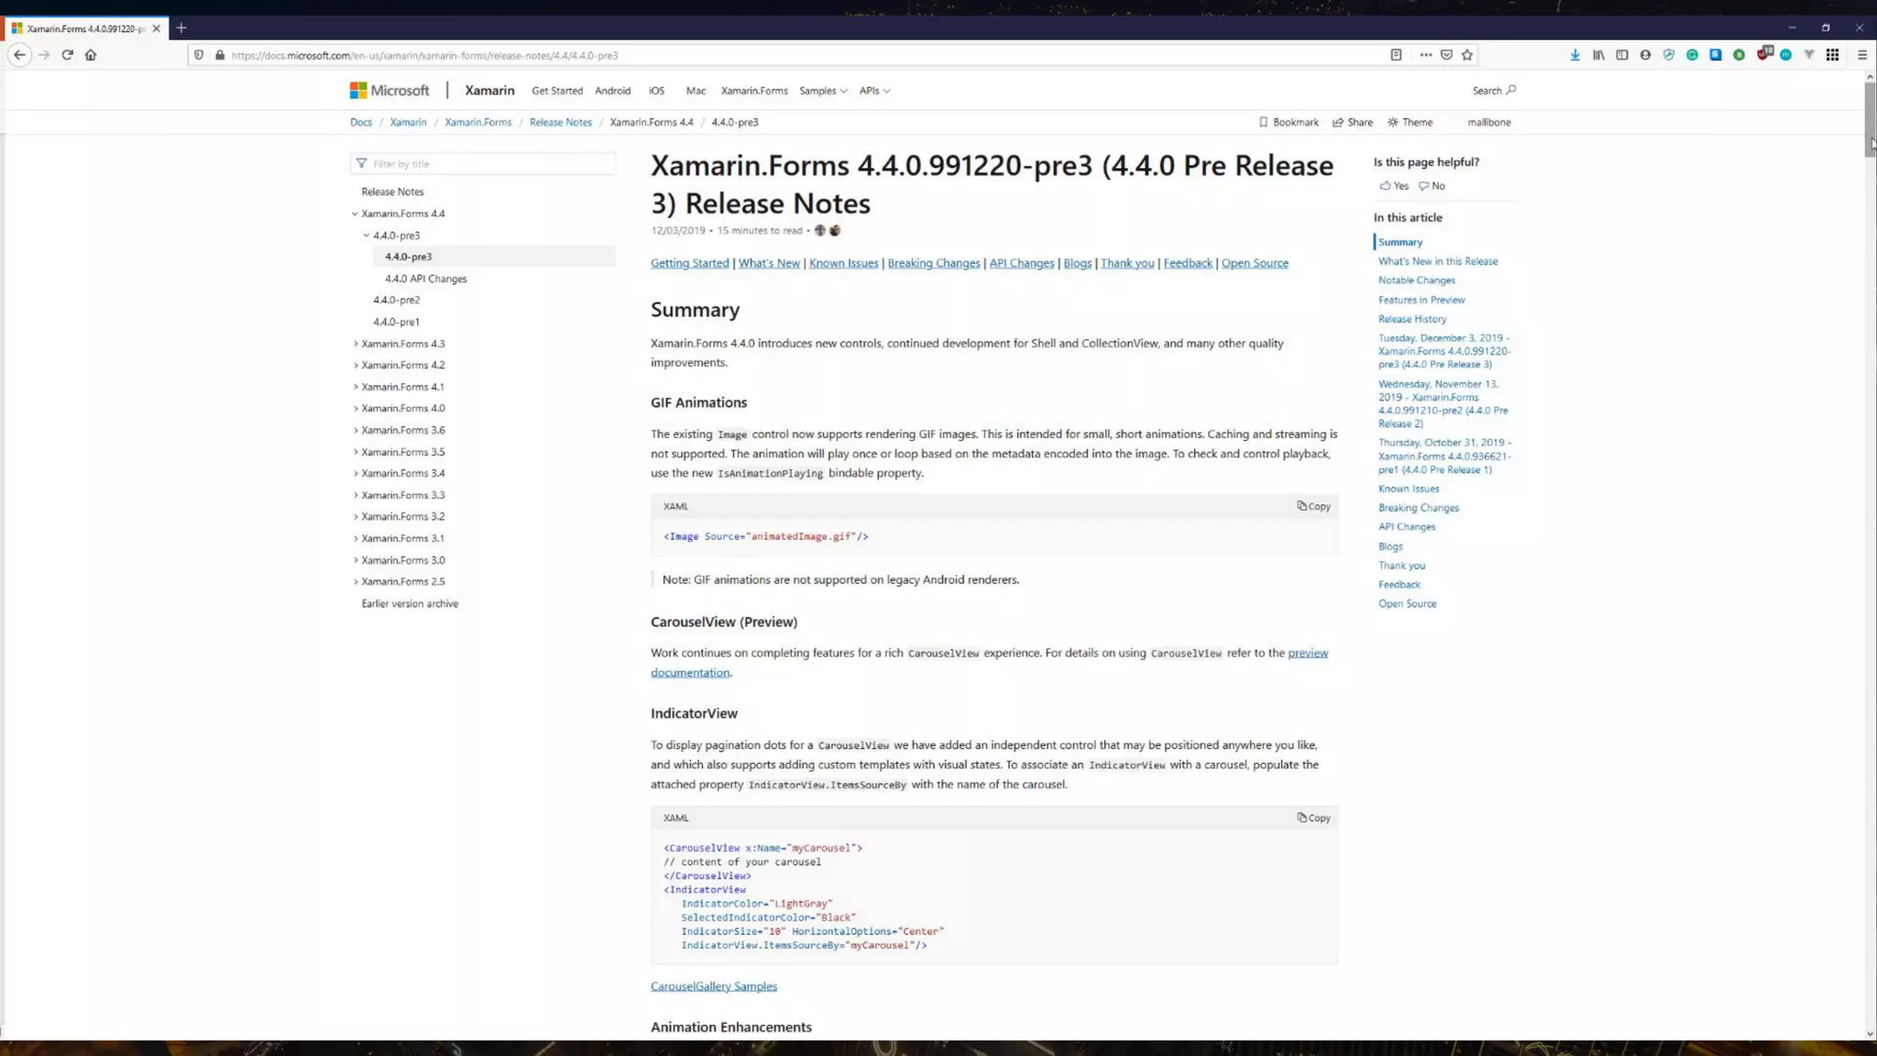Image resolution: width=1877 pixels, height=1056 pixels.
Task: Open the Android nav menu item
Action: pyautogui.click(x=612, y=91)
